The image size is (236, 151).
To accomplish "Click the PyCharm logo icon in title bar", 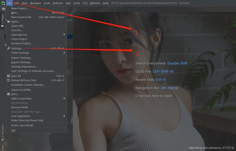I will (3, 3).
